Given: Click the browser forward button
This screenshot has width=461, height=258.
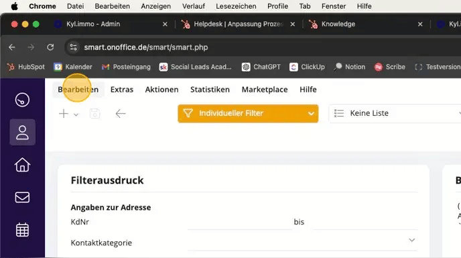Looking at the screenshot, I should point(31,47).
